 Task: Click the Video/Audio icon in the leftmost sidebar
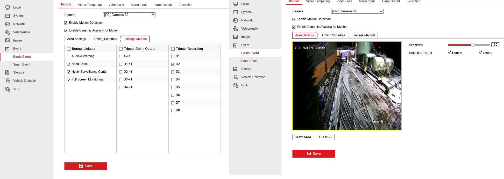pos(8,32)
